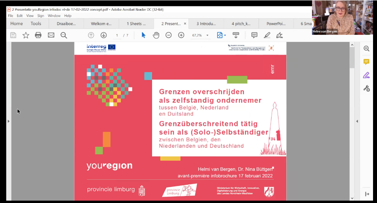Click the youregion logo text on the slide
This screenshot has height=203, width=377.
[109, 166]
